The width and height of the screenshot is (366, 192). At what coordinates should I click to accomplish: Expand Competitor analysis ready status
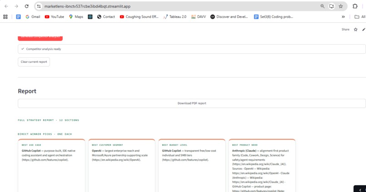pyautogui.click(x=192, y=49)
